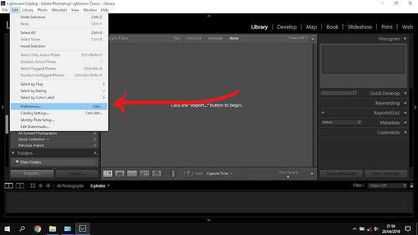Switch to Loupe view icon
The image size is (418, 235).
click(x=120, y=174)
